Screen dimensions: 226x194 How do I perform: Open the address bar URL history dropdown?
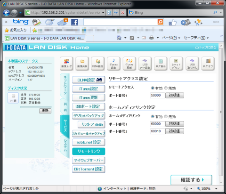[103, 13]
